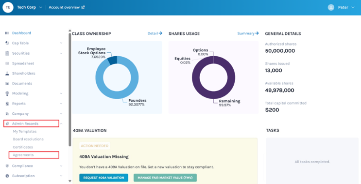
Task: Expand the Cap Table chevron
Action: (61, 43)
